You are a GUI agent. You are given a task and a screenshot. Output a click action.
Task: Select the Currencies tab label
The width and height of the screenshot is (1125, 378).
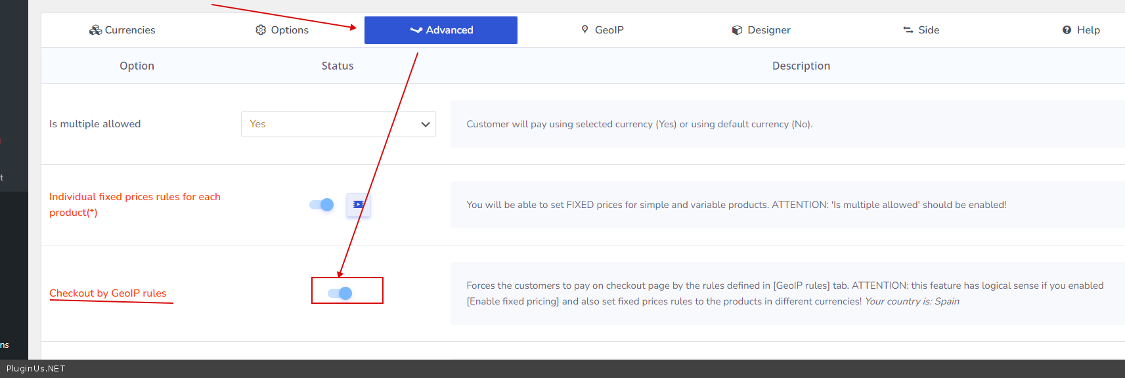tap(130, 30)
